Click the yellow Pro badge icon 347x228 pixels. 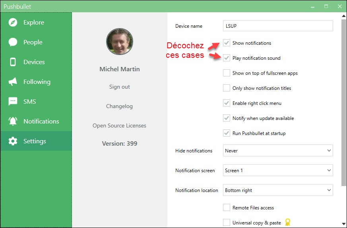tap(288, 222)
